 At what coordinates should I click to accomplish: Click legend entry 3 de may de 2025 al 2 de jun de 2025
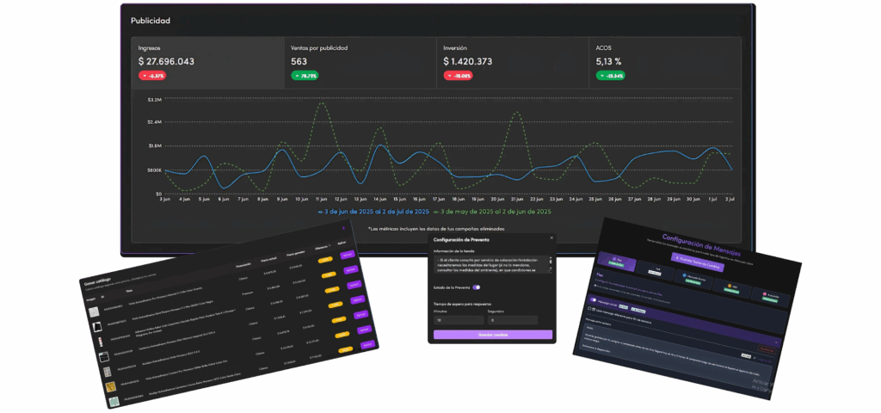coord(492,212)
